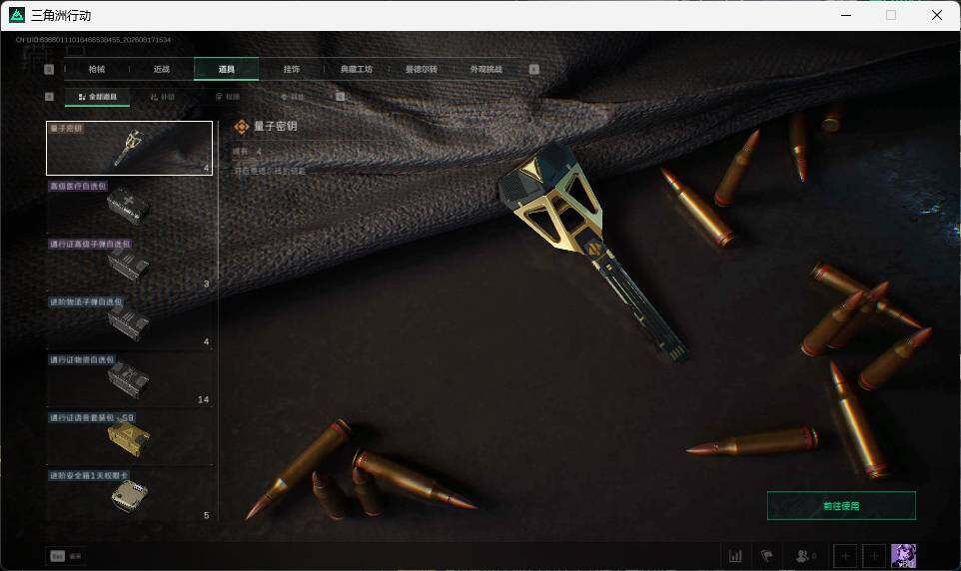Open the 挂饰 tab
This screenshot has width=961, height=571.
291,69
